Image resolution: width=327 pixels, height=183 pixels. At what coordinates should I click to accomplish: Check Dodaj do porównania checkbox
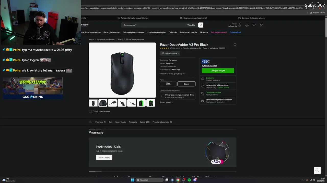click(90, 111)
